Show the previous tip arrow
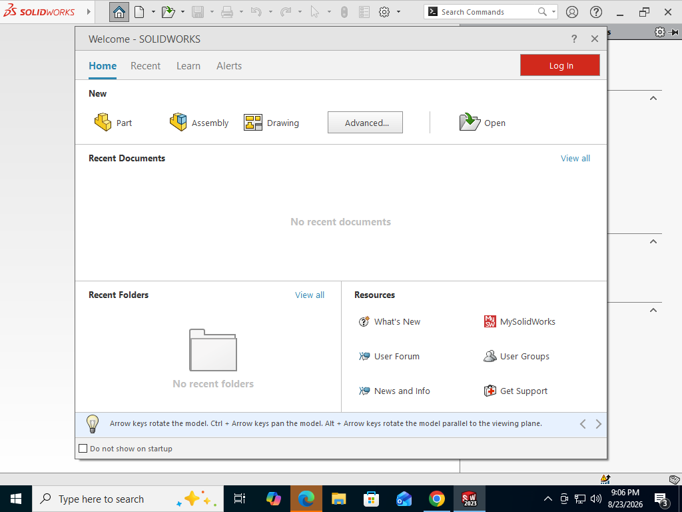The width and height of the screenshot is (682, 512). pyautogui.click(x=583, y=423)
